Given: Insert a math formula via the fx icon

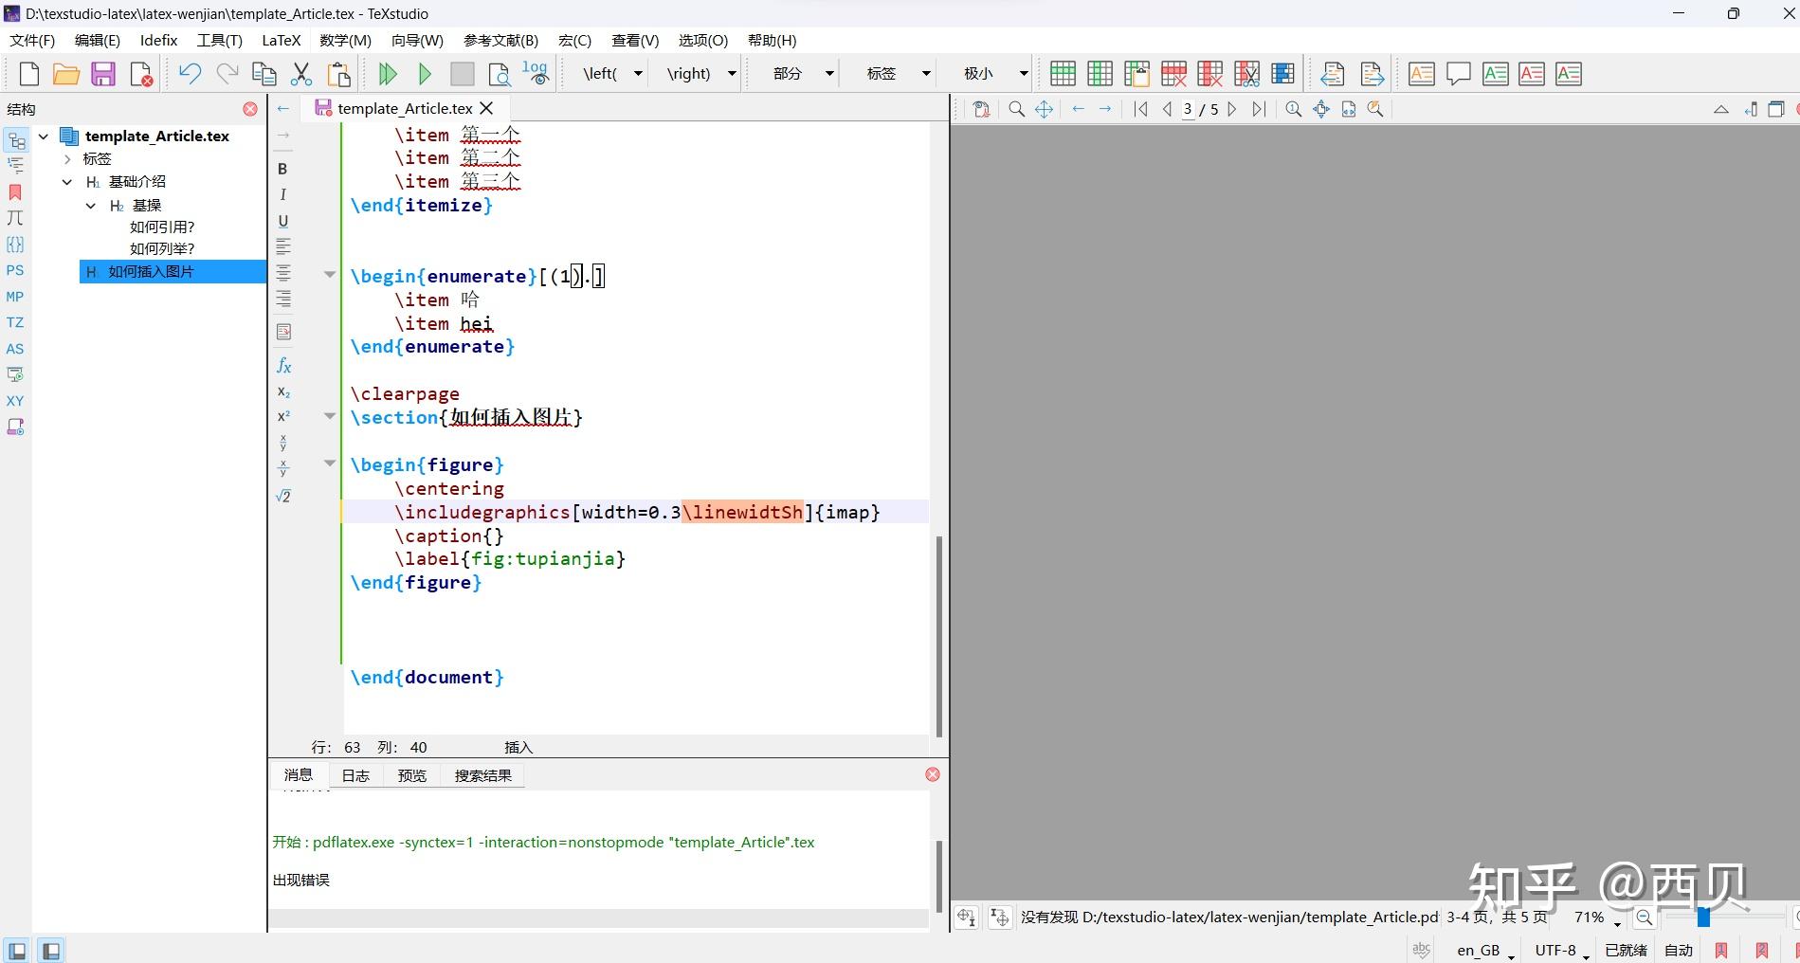Looking at the screenshot, I should click(x=282, y=366).
